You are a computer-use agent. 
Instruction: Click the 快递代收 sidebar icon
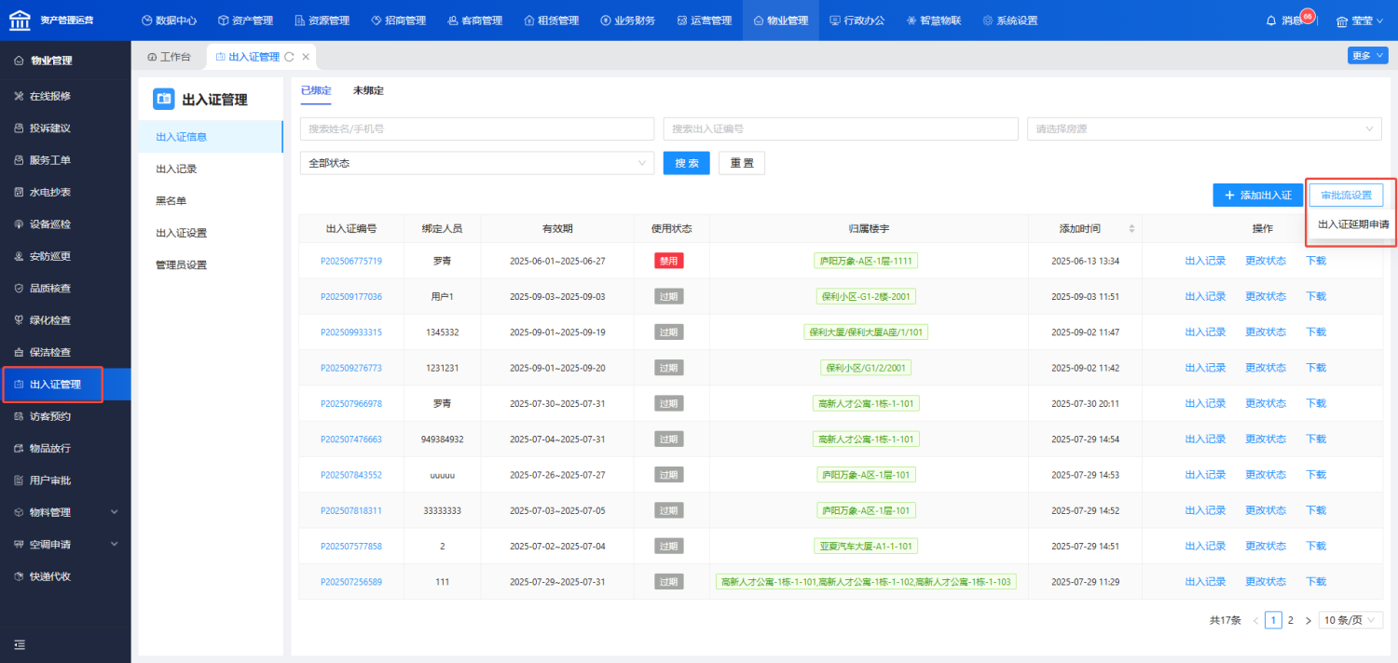point(19,576)
